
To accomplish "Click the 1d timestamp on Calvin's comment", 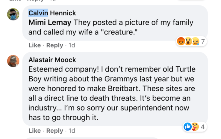I will coord(72,45).
